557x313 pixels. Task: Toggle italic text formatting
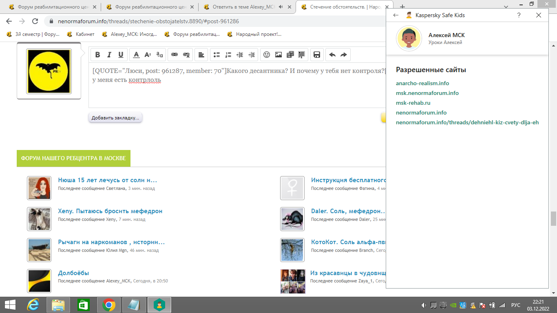(x=109, y=55)
